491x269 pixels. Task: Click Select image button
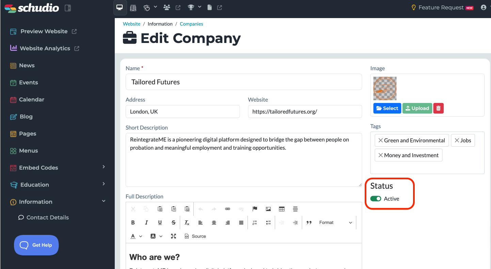point(387,108)
